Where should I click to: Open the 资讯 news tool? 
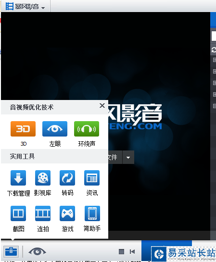click(x=92, y=178)
